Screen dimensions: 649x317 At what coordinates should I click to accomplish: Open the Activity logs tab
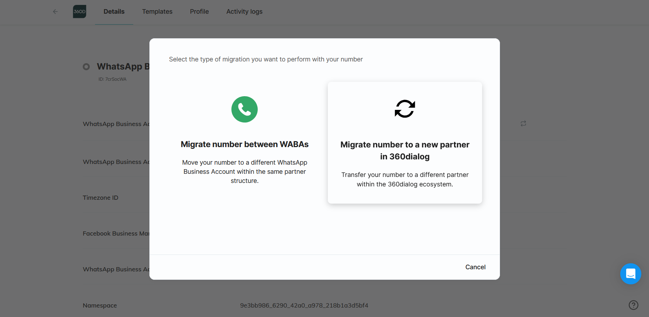click(x=244, y=12)
